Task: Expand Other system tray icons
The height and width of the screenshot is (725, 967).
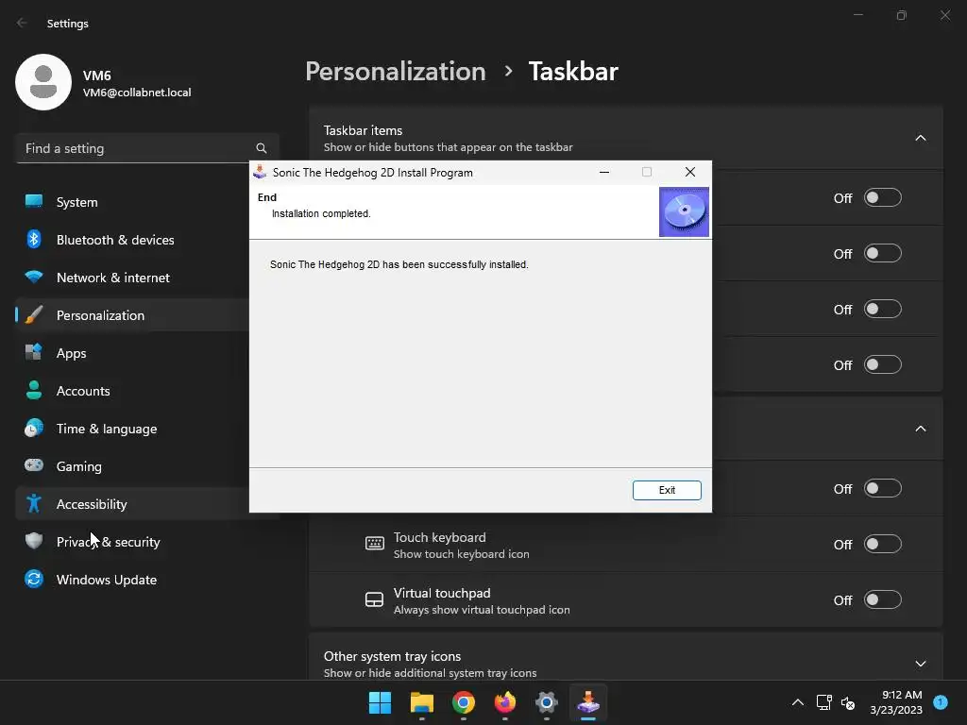Action: (x=920, y=664)
